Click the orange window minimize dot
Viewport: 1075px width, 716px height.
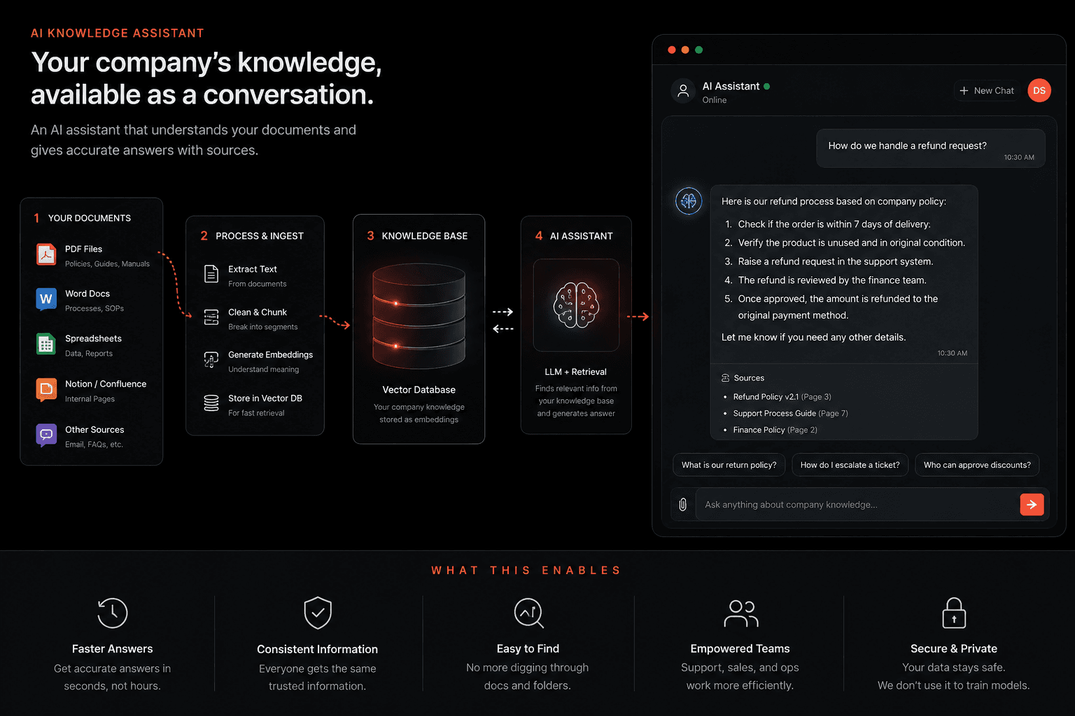pyautogui.click(x=685, y=50)
